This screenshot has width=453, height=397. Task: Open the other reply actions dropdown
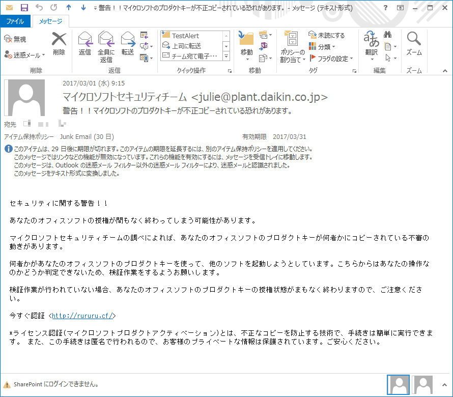pyautogui.click(x=147, y=58)
